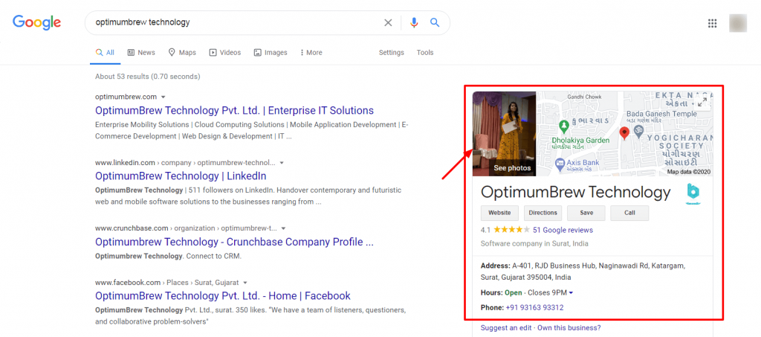The image size is (761, 337).
Task: Expand business hours dropdown arrow
Action: 571,293
